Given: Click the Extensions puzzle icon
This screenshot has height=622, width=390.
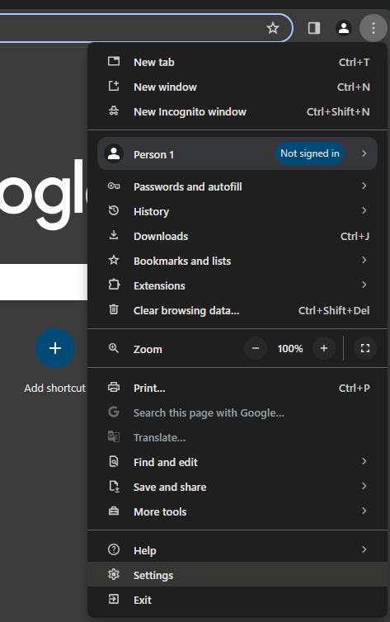Looking at the screenshot, I should tap(114, 285).
